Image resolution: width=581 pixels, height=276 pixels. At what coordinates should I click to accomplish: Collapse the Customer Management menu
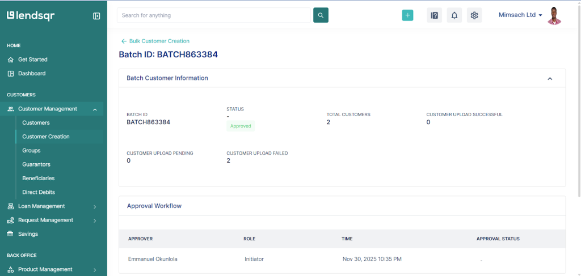(95, 109)
